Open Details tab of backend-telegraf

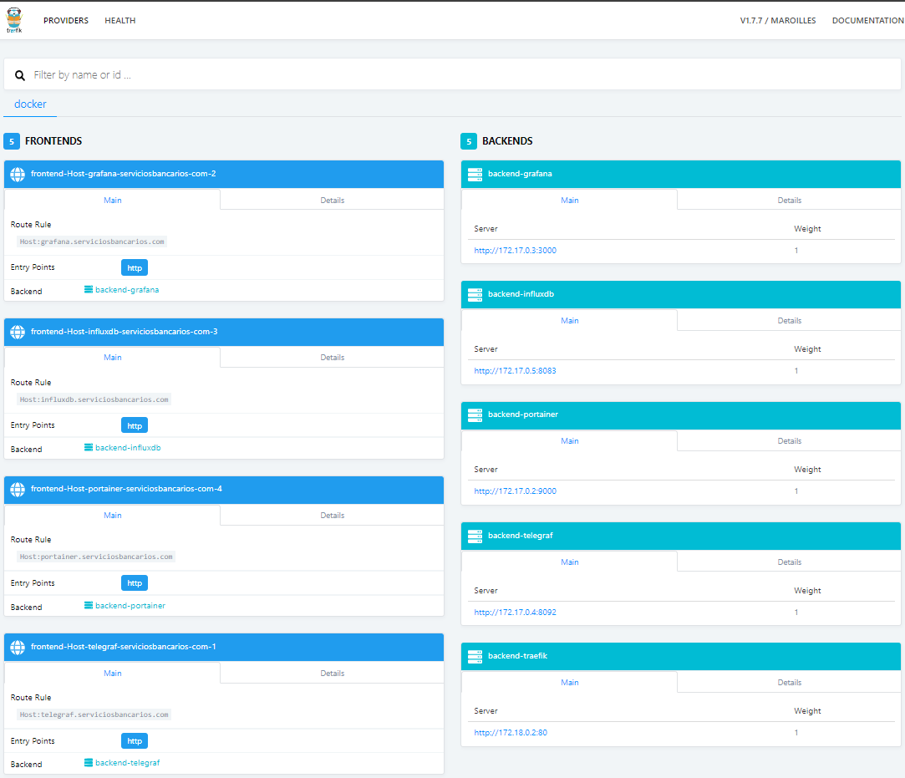point(789,562)
